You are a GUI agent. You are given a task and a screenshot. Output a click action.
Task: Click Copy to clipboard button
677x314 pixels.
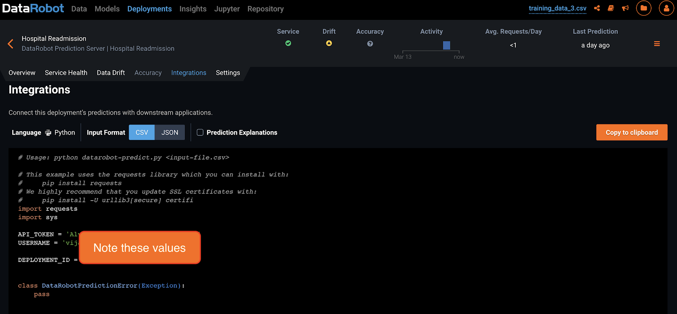(x=632, y=132)
